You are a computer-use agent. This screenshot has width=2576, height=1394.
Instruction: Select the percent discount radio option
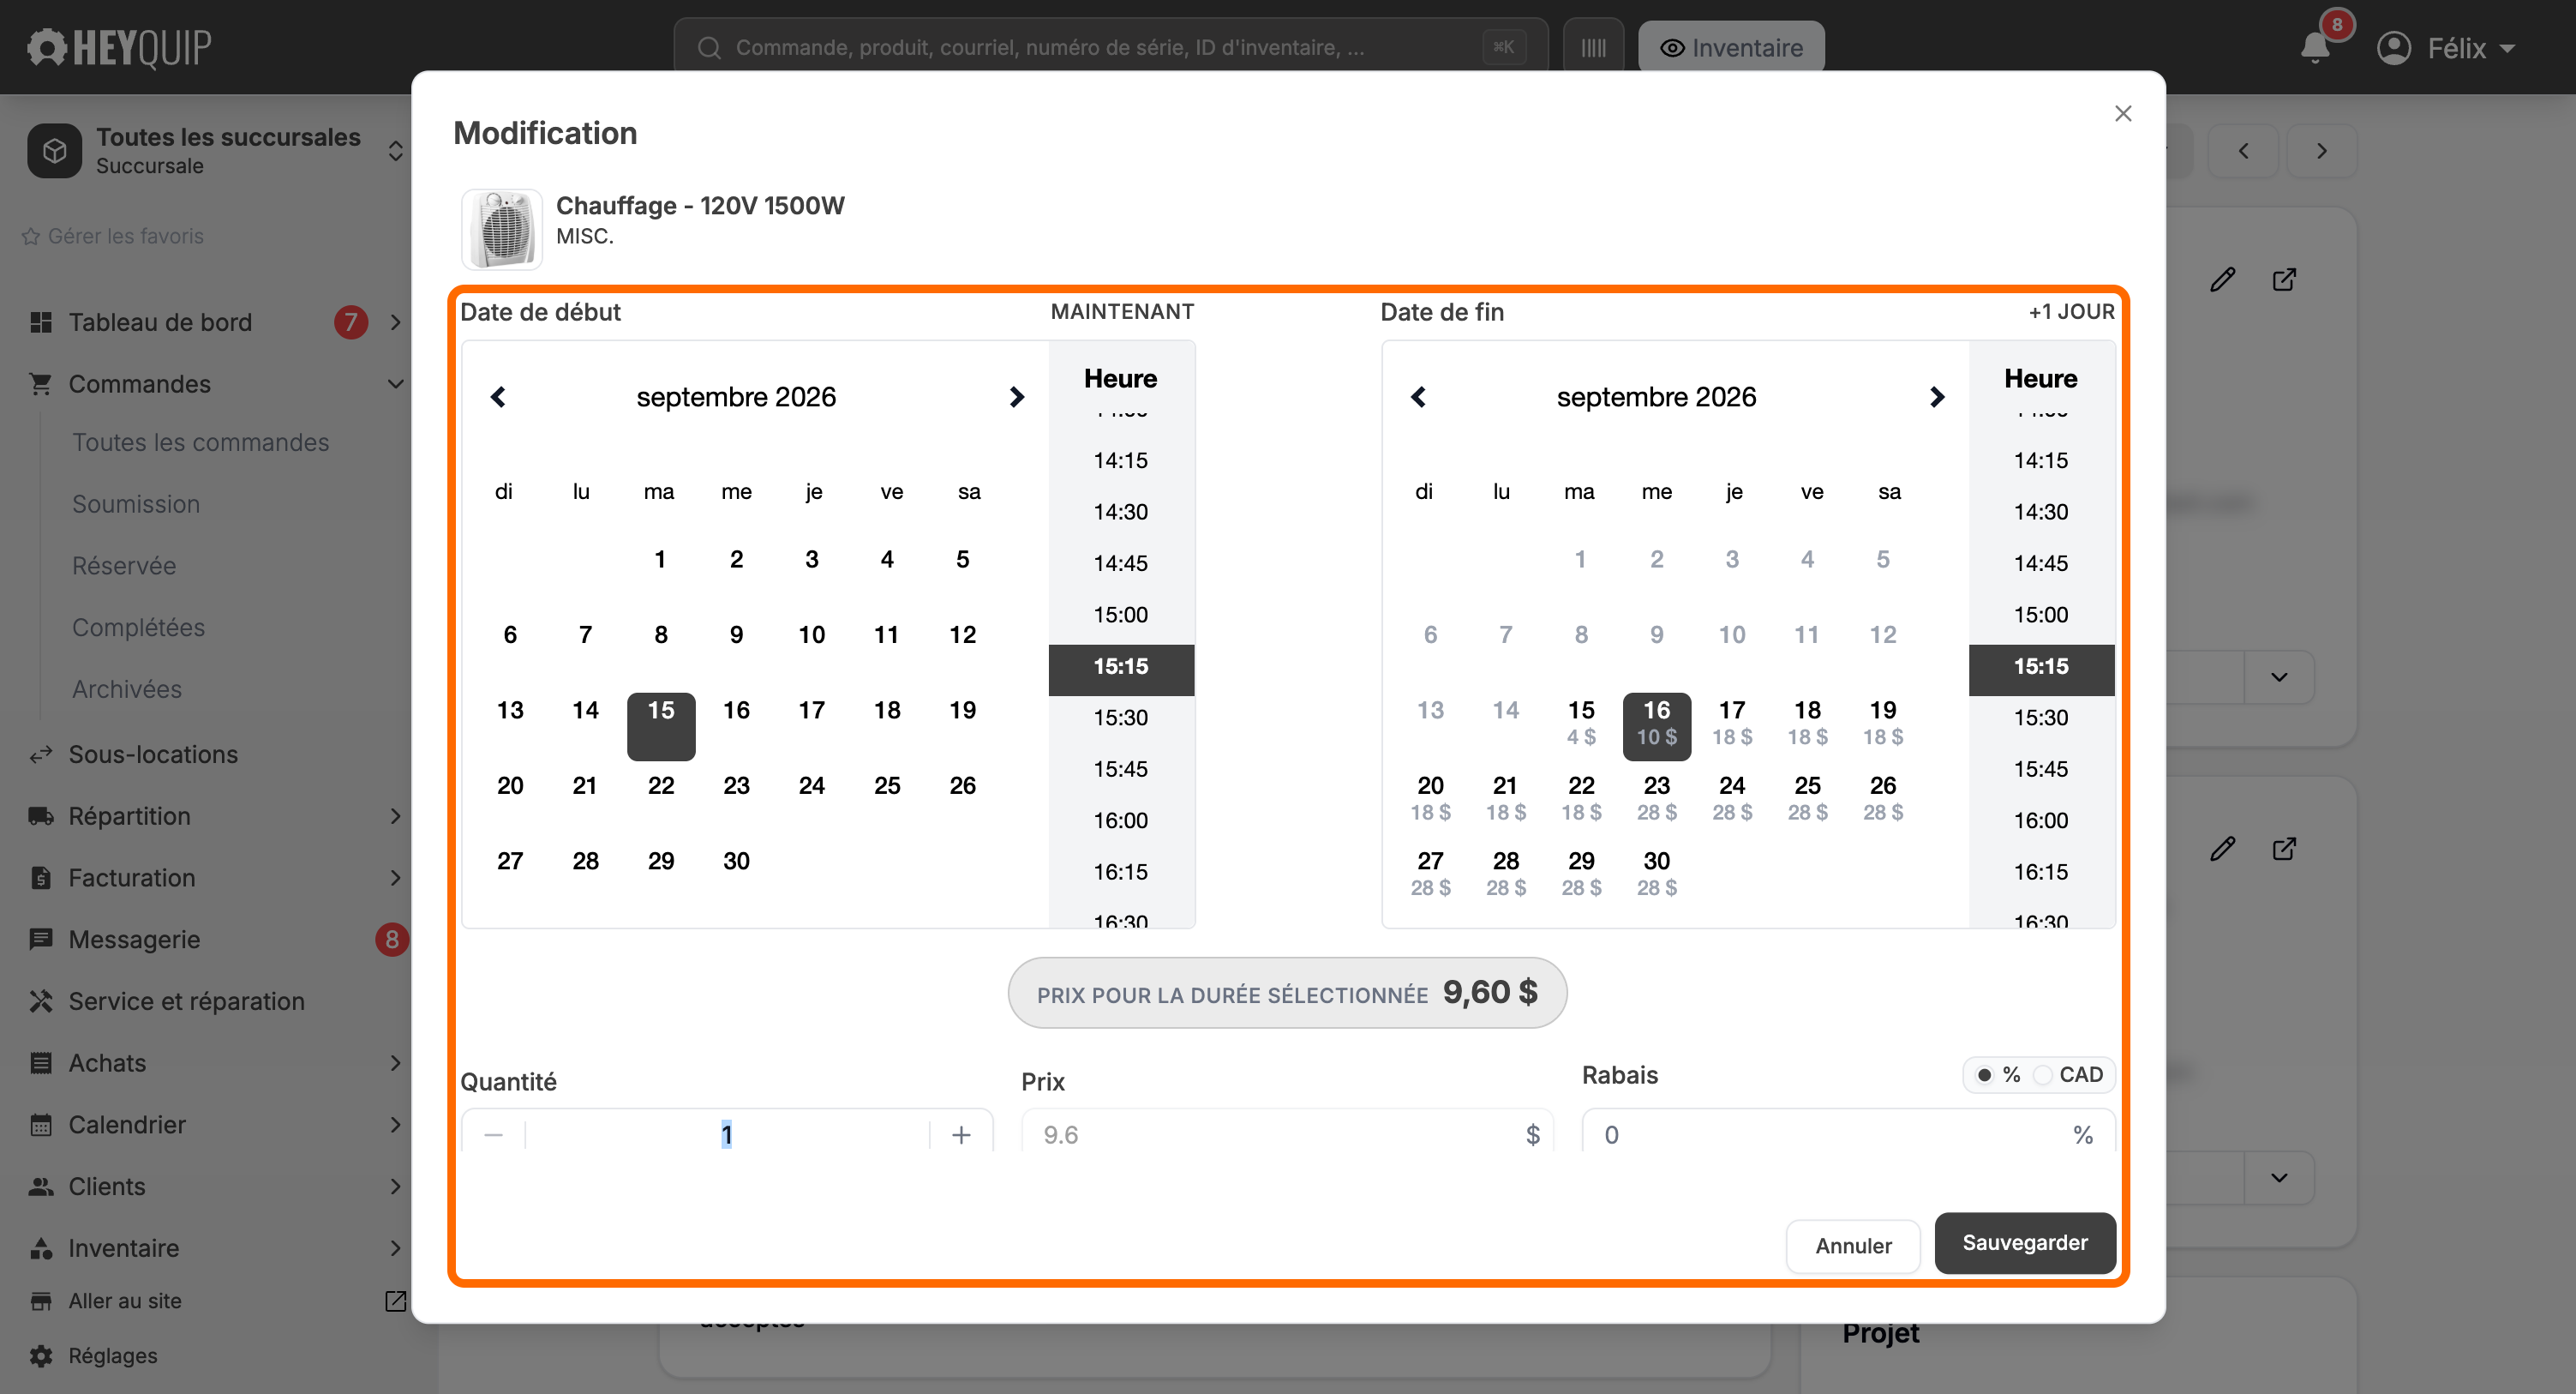point(1984,1075)
